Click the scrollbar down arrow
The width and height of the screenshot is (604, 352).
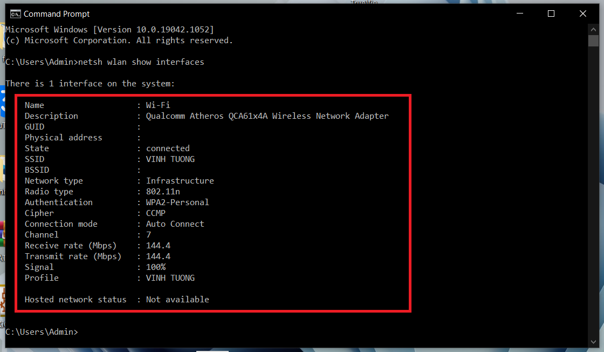tap(593, 342)
